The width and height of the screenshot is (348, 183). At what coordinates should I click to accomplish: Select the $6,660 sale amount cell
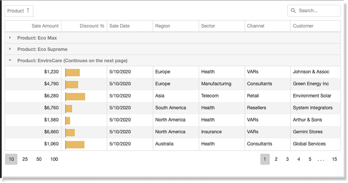[33, 132]
